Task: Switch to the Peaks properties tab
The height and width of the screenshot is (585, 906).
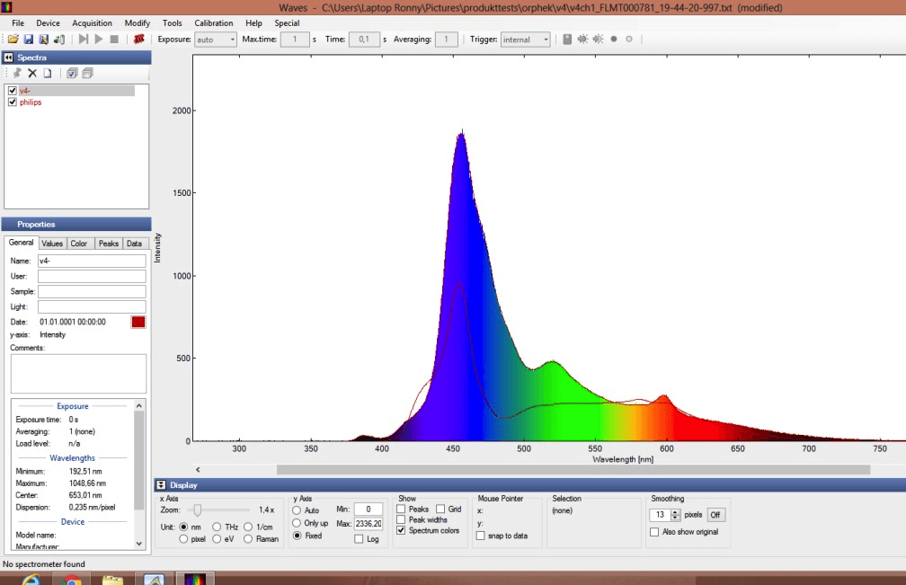Action: [108, 243]
